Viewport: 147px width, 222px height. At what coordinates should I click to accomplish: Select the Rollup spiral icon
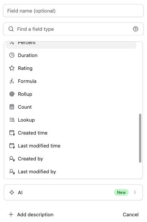(12, 94)
